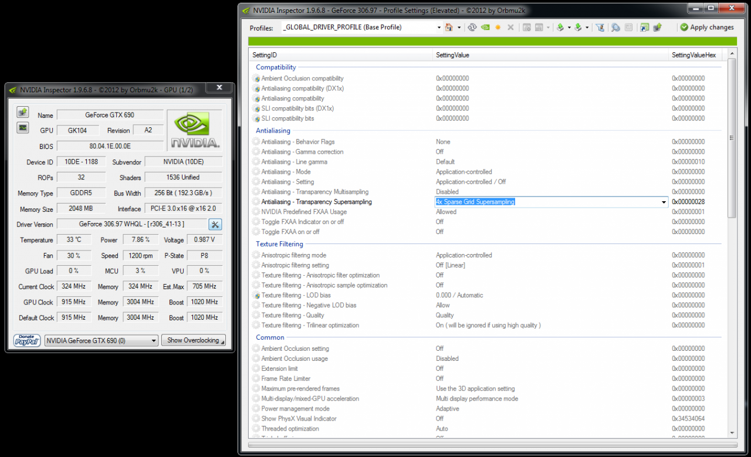Click the NVIDIA logo in GPU window
Screen dimensions: 751x457
pos(195,130)
